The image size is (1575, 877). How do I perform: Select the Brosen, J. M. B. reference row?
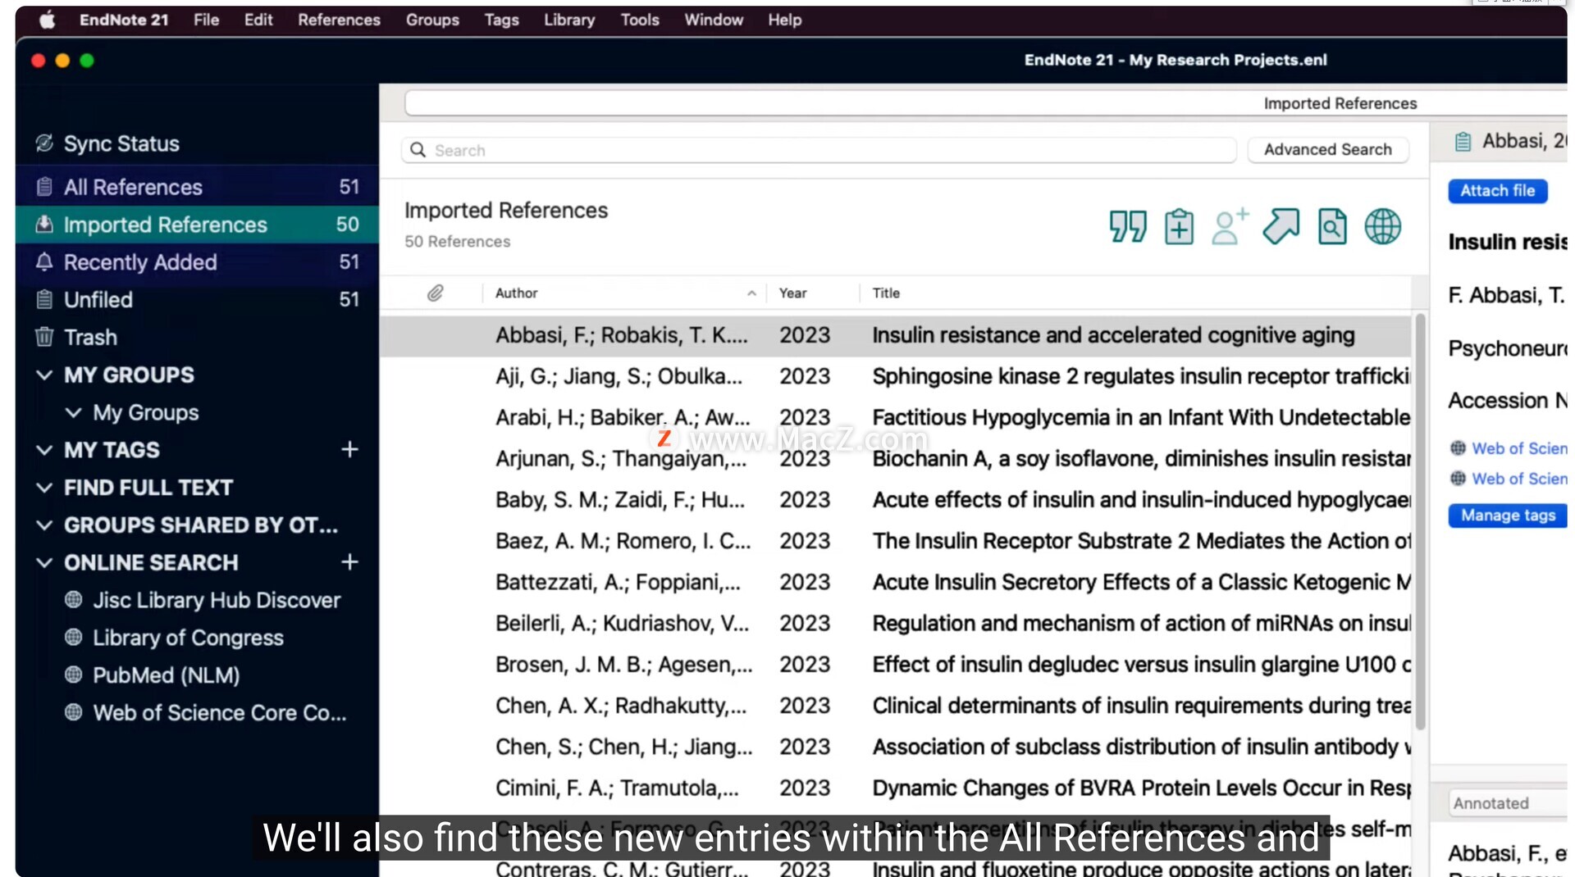895,664
